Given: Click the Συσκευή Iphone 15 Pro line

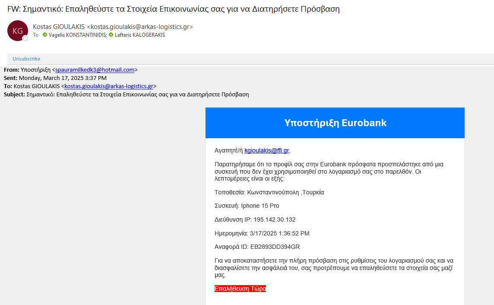Looking at the screenshot, I should tap(247, 206).
